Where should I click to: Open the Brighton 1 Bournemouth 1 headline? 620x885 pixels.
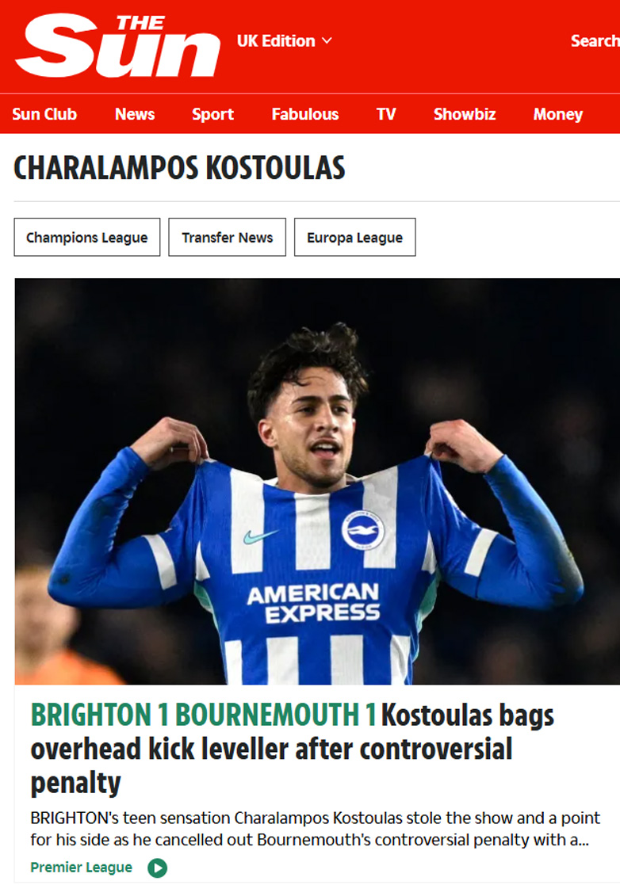point(293,749)
